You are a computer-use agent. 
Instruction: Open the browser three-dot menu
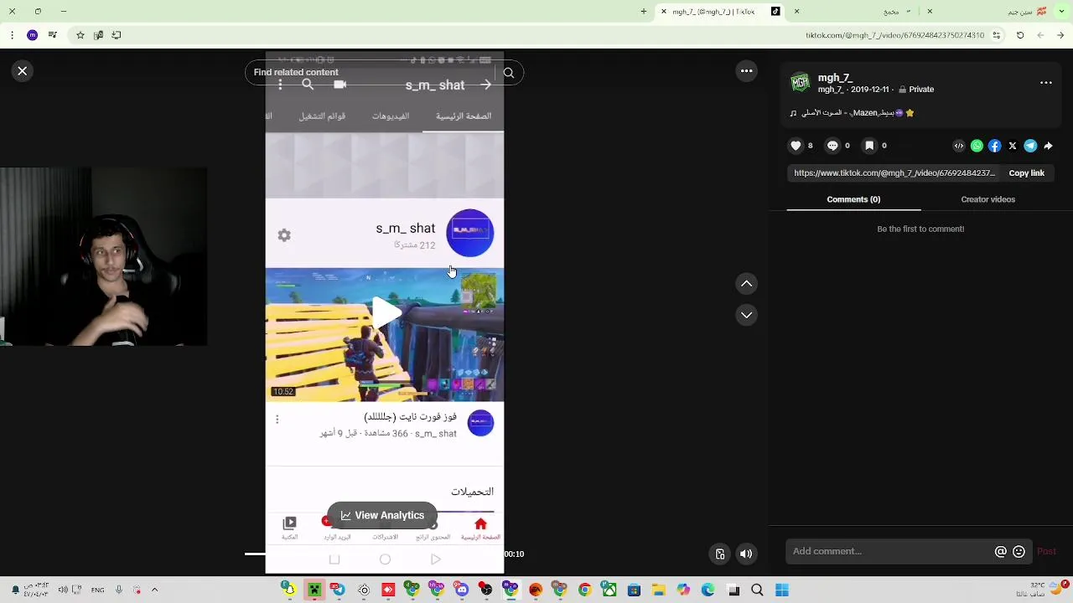coord(12,35)
